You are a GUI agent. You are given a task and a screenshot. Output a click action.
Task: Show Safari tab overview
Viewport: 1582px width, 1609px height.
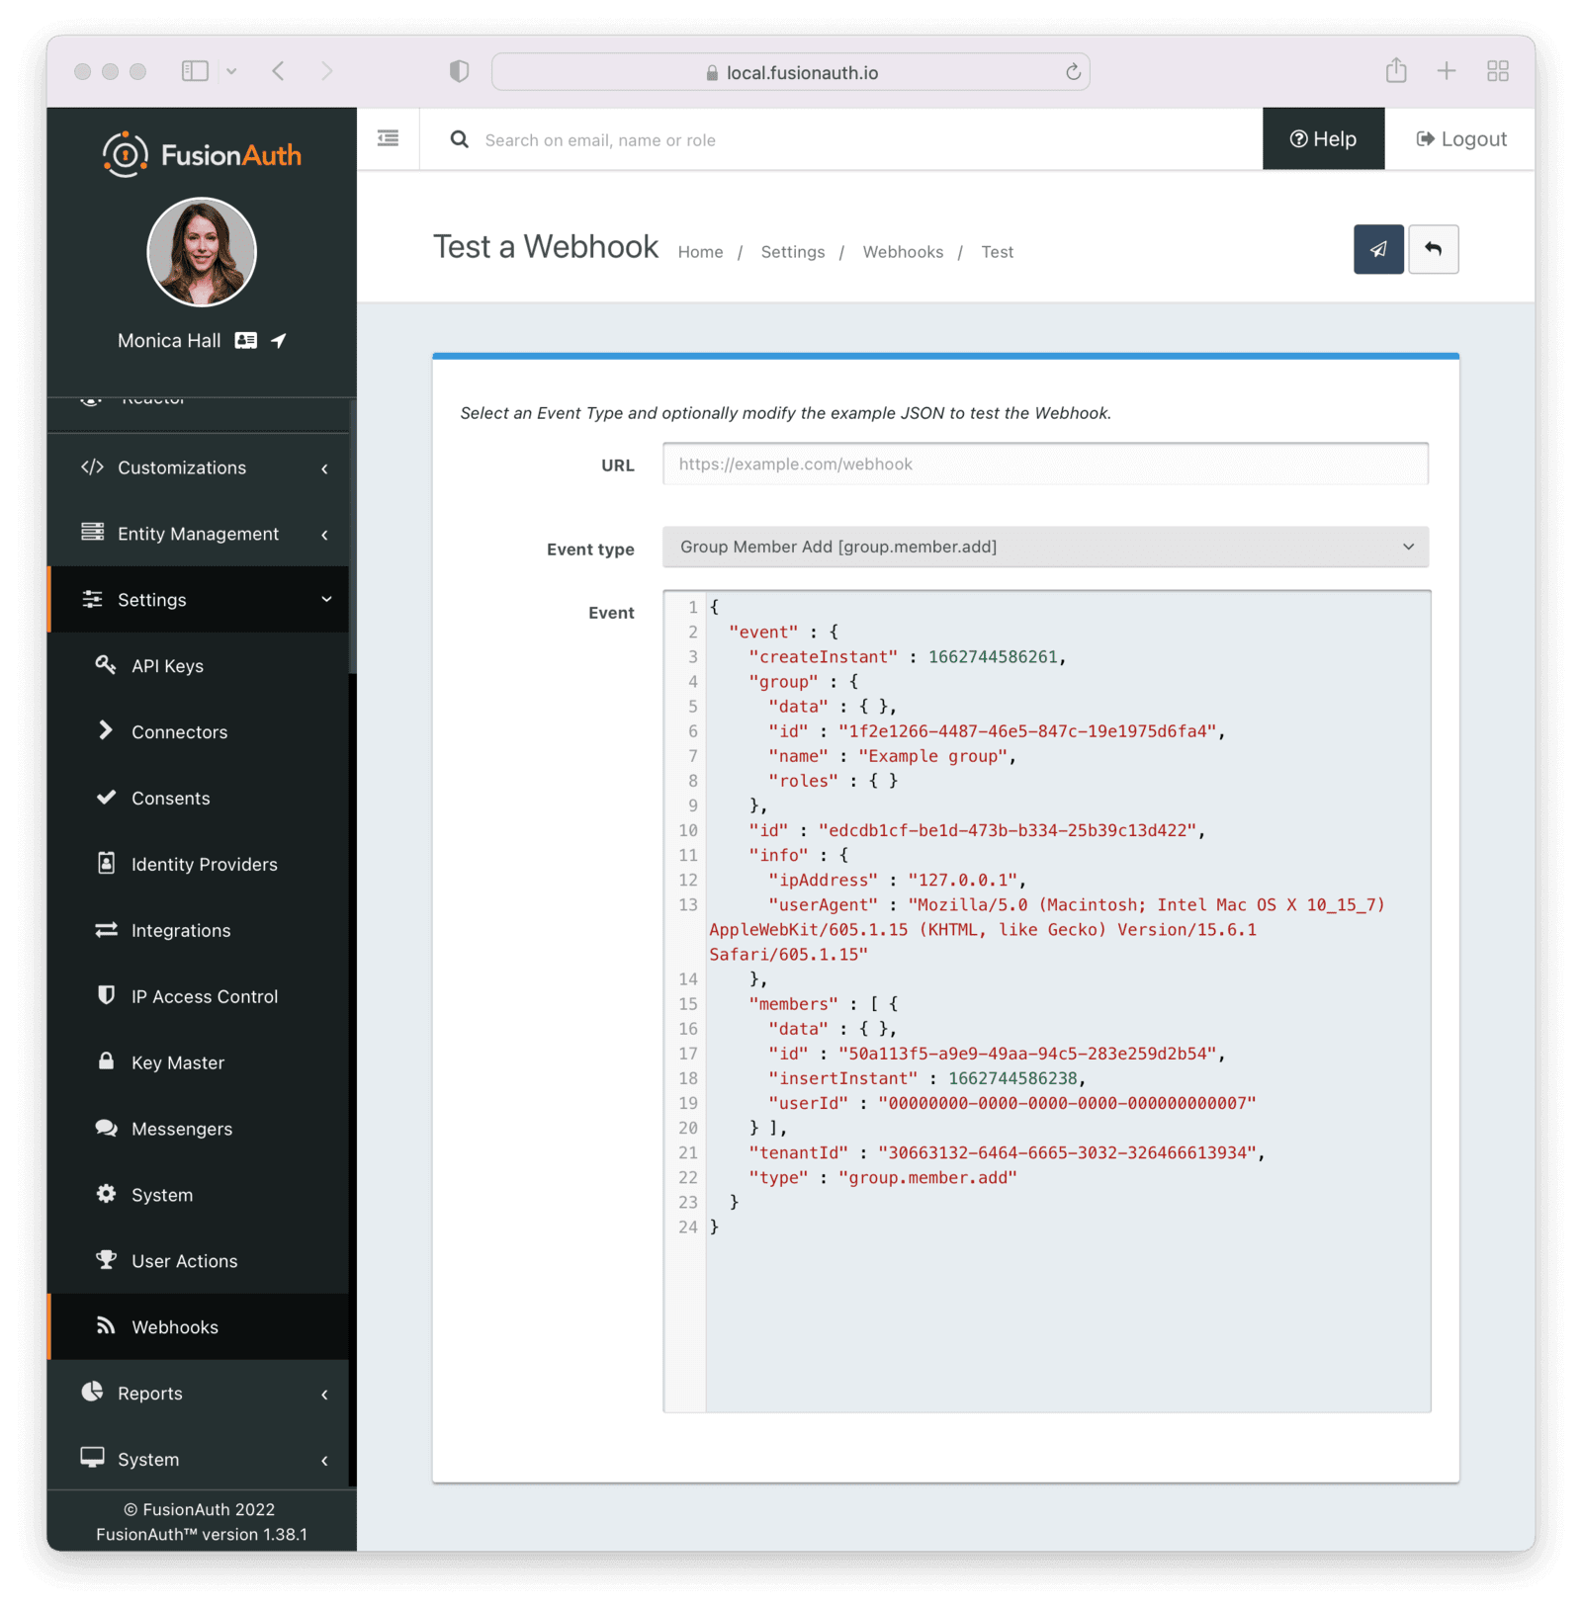pyautogui.click(x=1498, y=71)
